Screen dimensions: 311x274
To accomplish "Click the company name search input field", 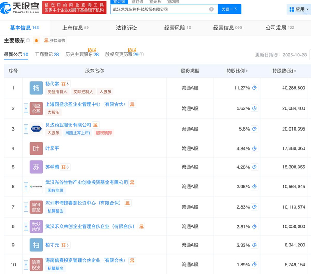I will [x=159, y=9].
